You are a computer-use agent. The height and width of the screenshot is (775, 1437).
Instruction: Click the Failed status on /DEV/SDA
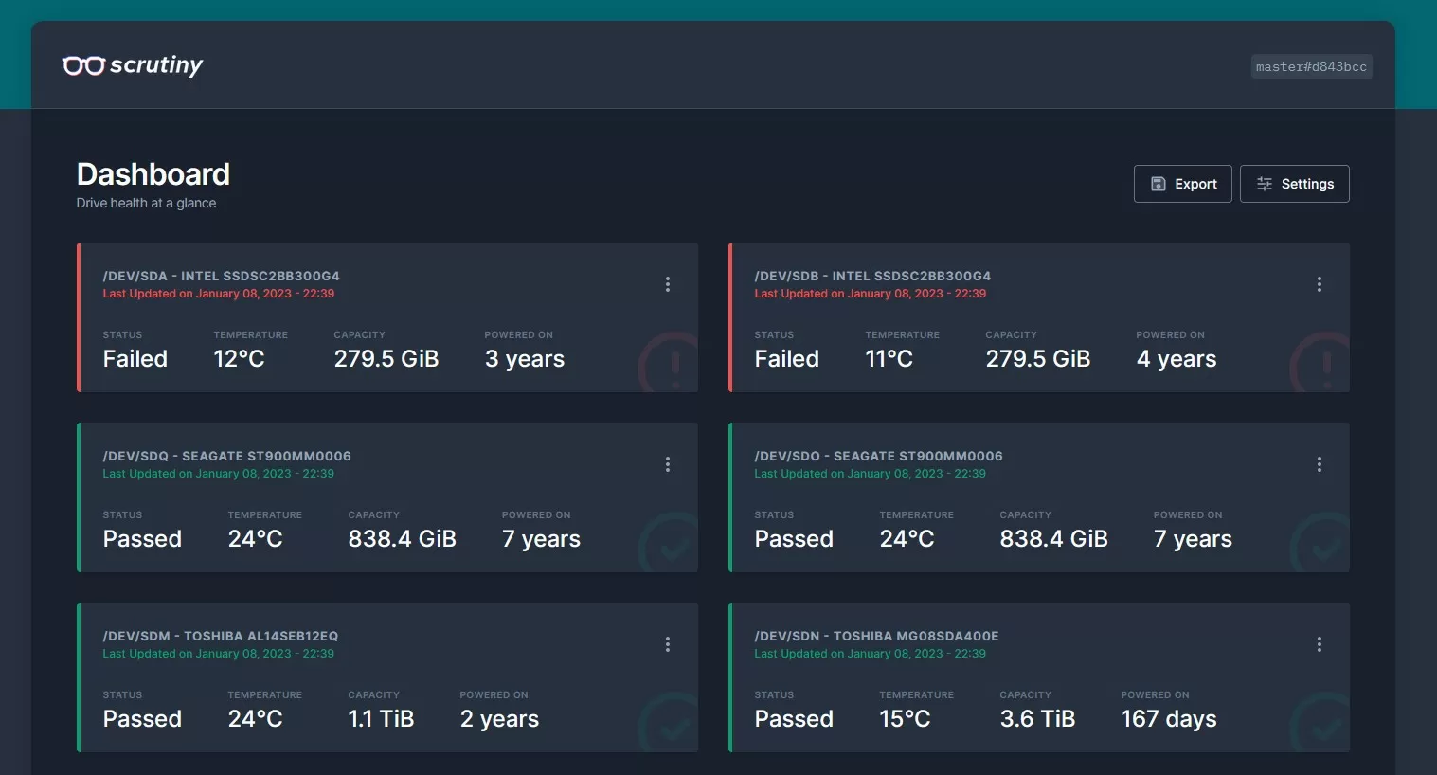pos(135,359)
